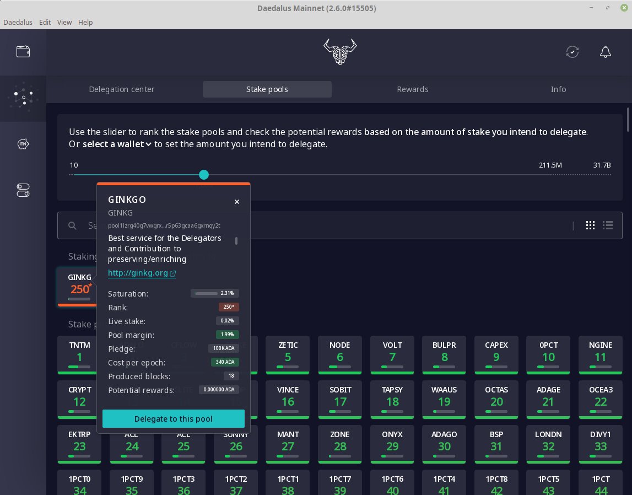The height and width of the screenshot is (495, 632).
Task: Select the DIVY1 pool card
Action: pyautogui.click(x=601, y=444)
